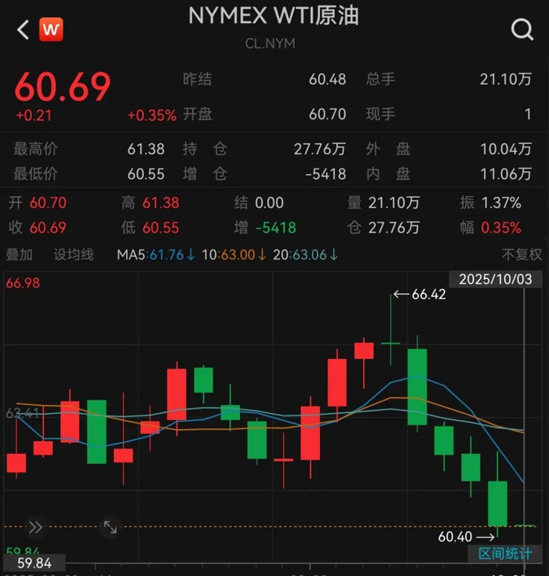
Task: Tap the tall green candle below 66.42
Action: 417,387
